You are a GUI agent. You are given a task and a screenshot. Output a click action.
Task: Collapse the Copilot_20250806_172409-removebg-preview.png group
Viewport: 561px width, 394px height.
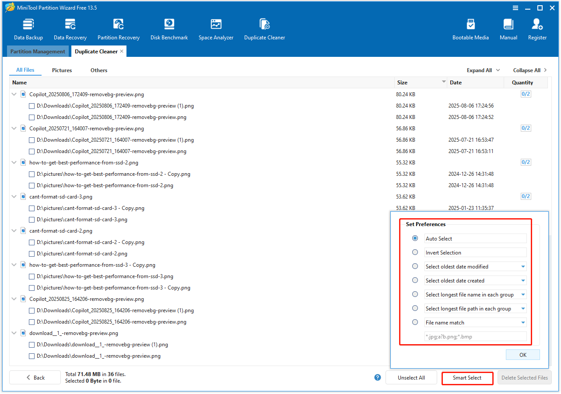coord(14,94)
